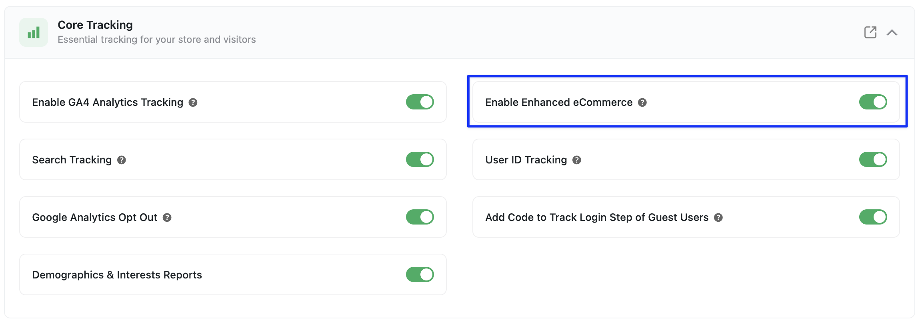Disable Demographics & Interests Reports toggle
This screenshot has width=920, height=322.
tap(420, 274)
